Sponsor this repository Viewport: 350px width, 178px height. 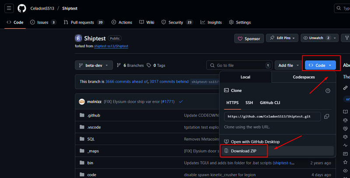tap(248, 38)
